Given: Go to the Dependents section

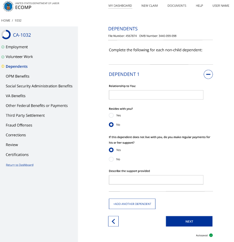Looking at the screenshot, I should point(17,67).
